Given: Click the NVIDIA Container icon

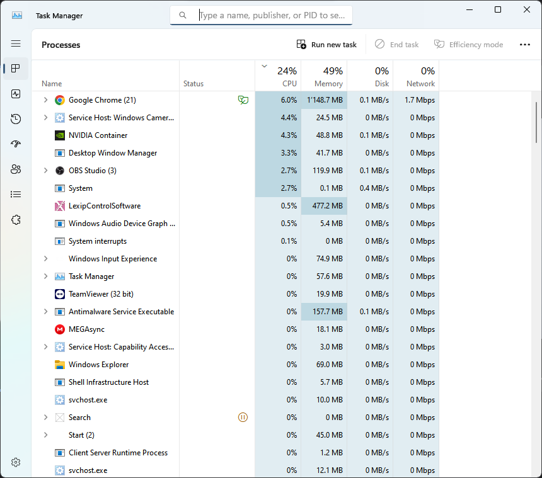Looking at the screenshot, I should [60, 135].
